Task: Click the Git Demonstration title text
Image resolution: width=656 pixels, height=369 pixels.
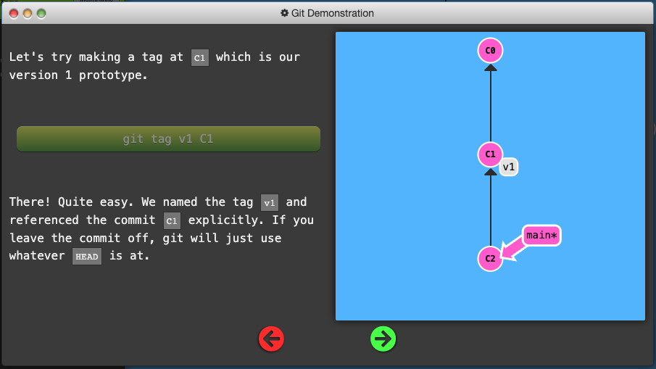Action: coord(332,13)
